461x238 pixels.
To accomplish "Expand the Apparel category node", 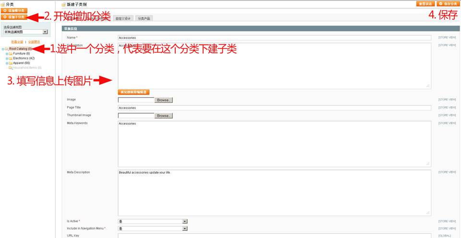I will pos(7,63).
